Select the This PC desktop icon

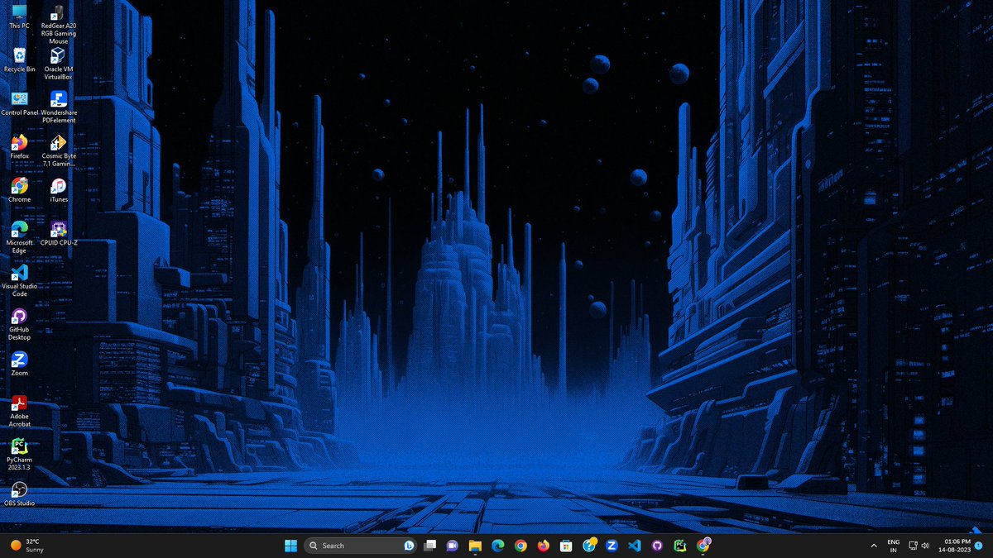pos(19,17)
